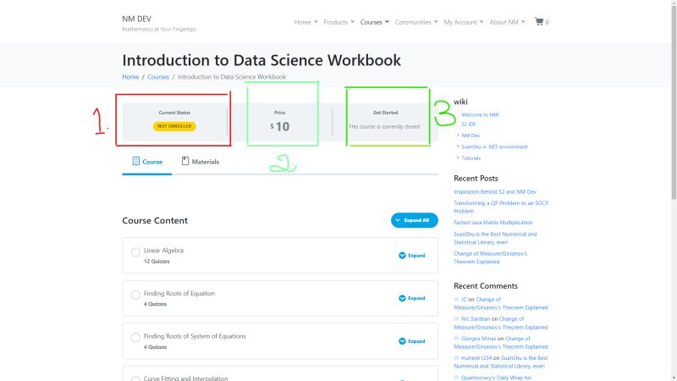Open Transforming a QP Problem post
Viewport: 677px width, 381px height.
click(501, 207)
